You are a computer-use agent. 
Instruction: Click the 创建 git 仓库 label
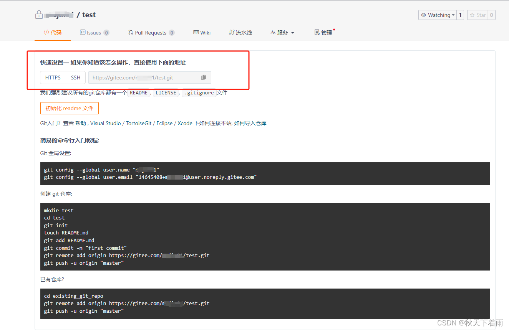(56, 194)
